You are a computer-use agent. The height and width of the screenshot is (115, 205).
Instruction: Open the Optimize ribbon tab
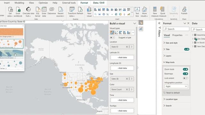pos(43,3)
